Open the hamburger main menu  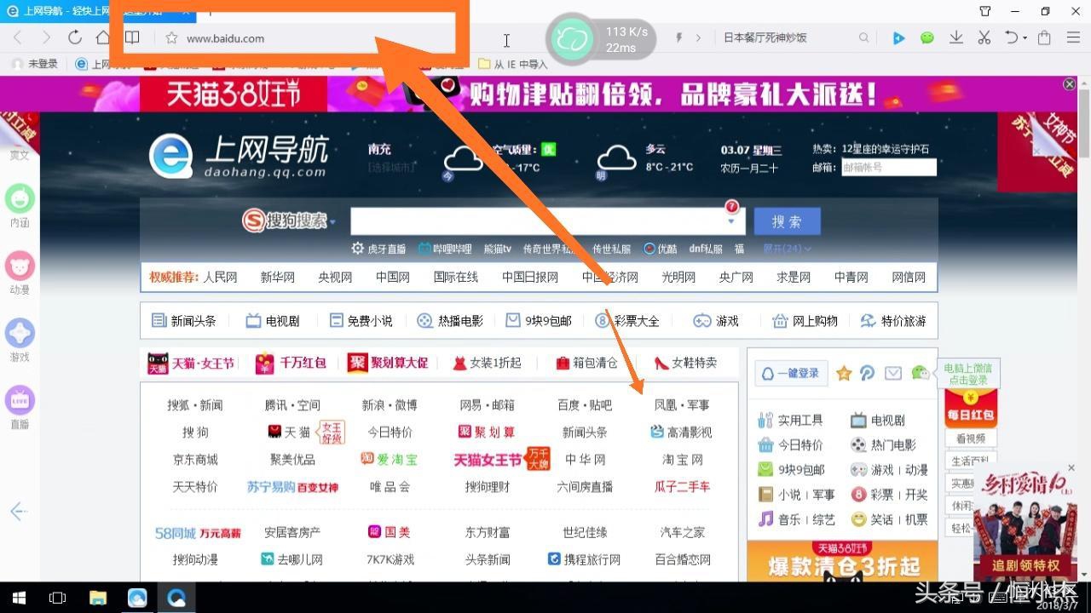click(1072, 37)
